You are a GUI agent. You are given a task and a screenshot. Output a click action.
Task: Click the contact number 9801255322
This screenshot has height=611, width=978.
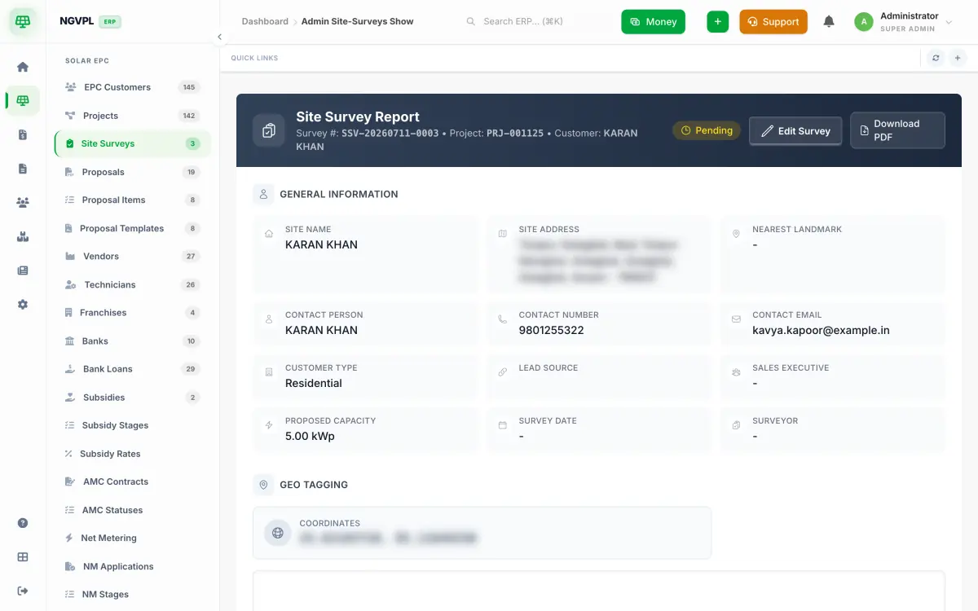click(x=551, y=330)
